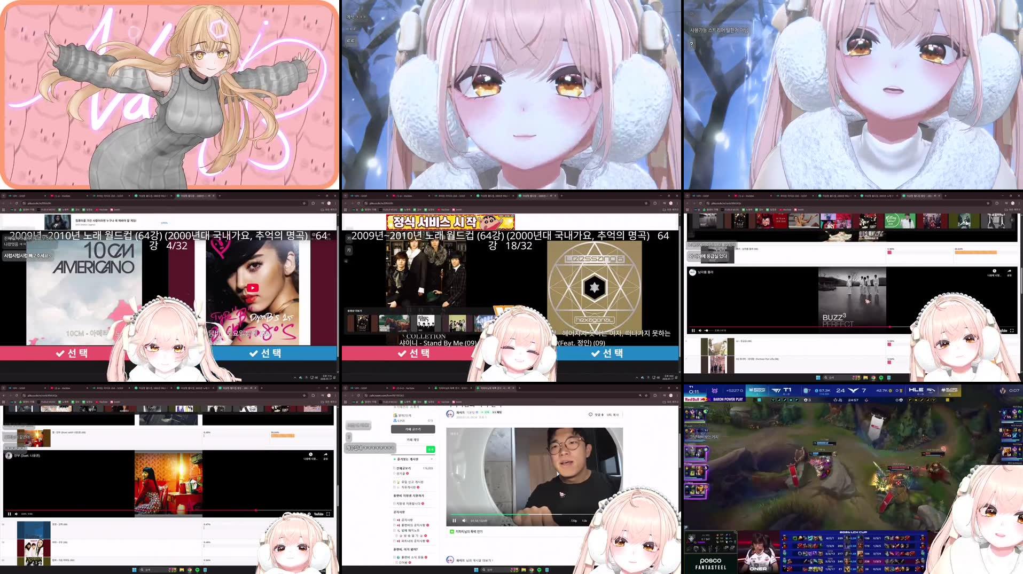
Task: Toggle the CC captions on the stream player
Action: [350, 42]
